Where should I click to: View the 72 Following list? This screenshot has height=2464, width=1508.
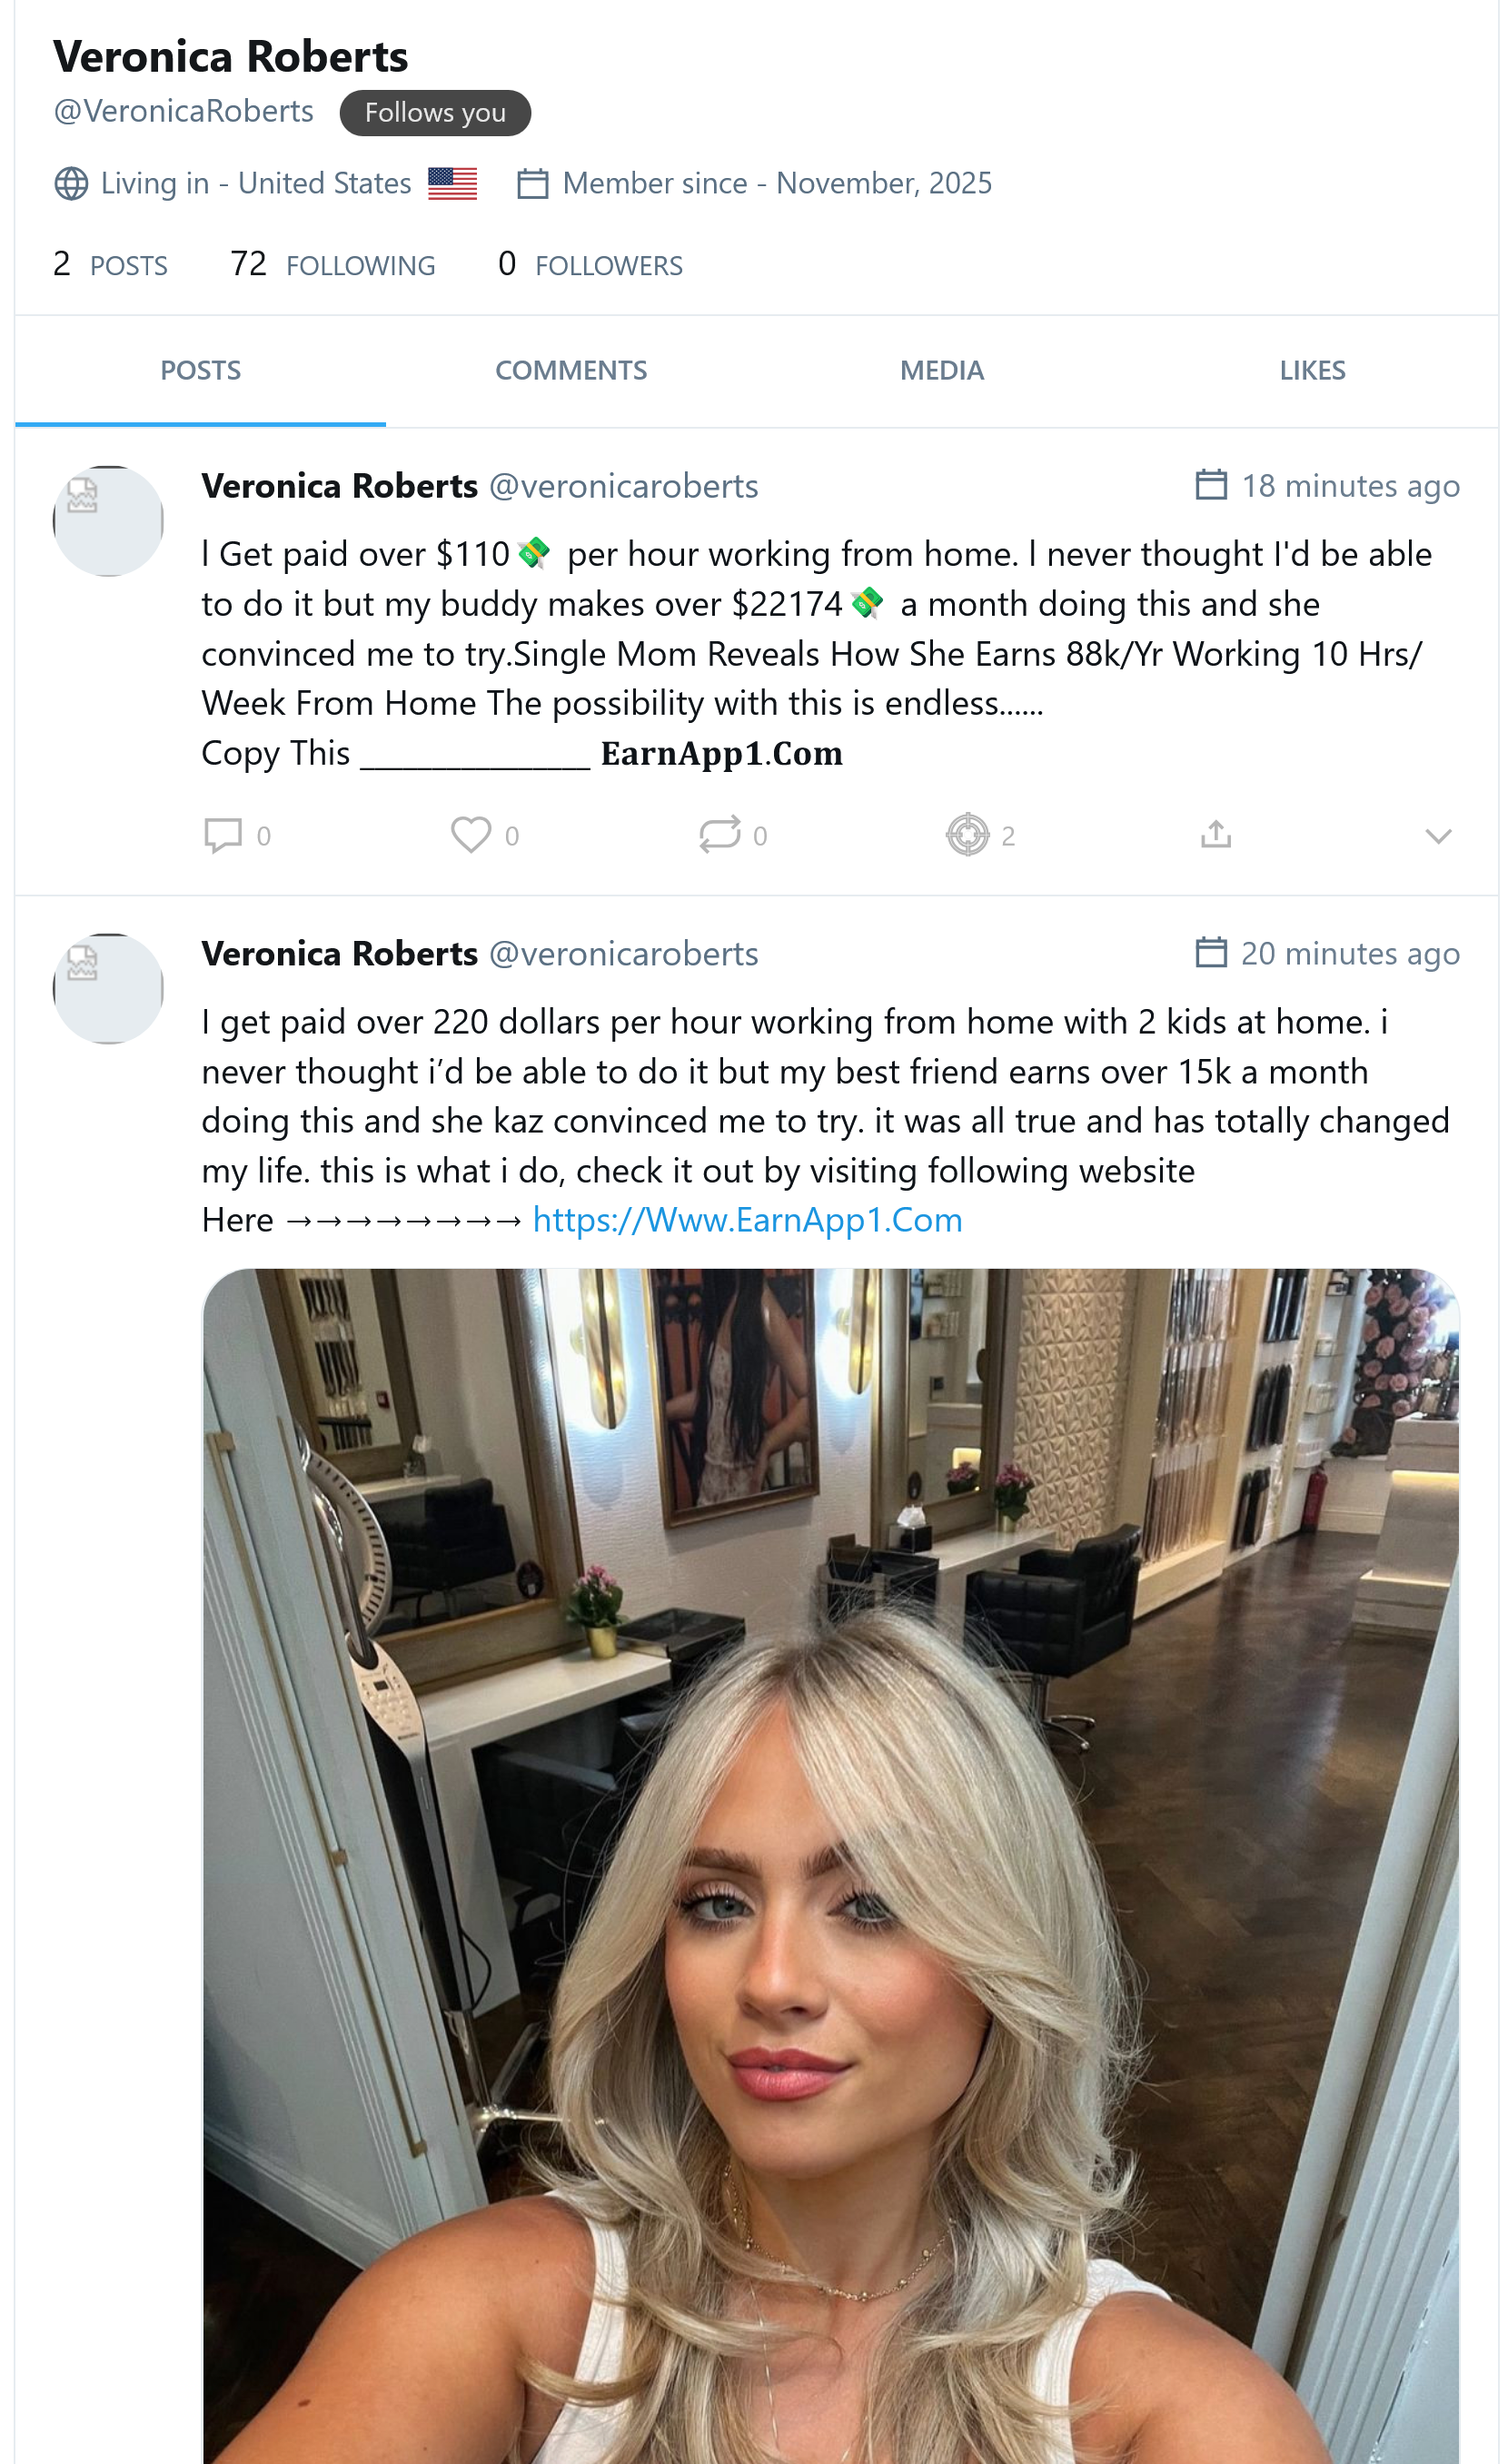(333, 265)
